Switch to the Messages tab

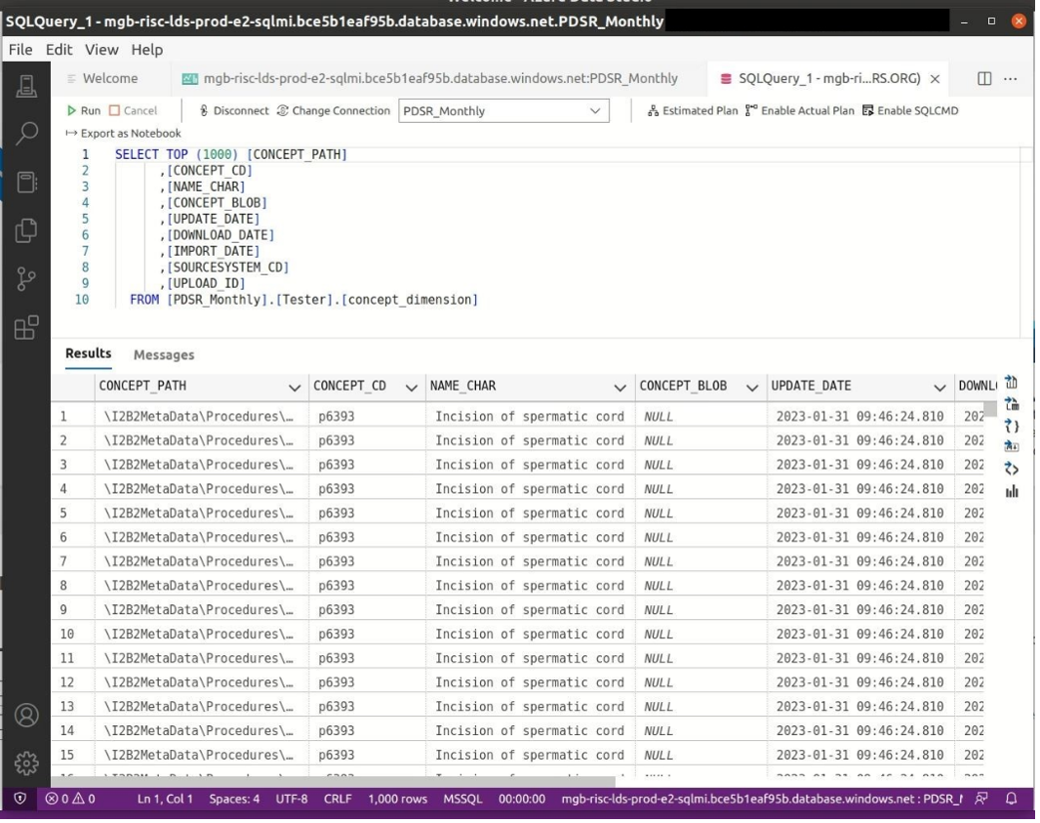point(164,354)
